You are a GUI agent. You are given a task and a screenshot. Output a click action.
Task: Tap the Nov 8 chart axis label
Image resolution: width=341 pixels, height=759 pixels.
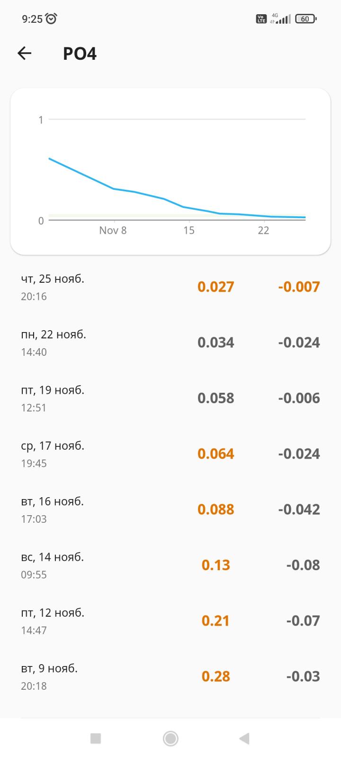pyautogui.click(x=113, y=231)
